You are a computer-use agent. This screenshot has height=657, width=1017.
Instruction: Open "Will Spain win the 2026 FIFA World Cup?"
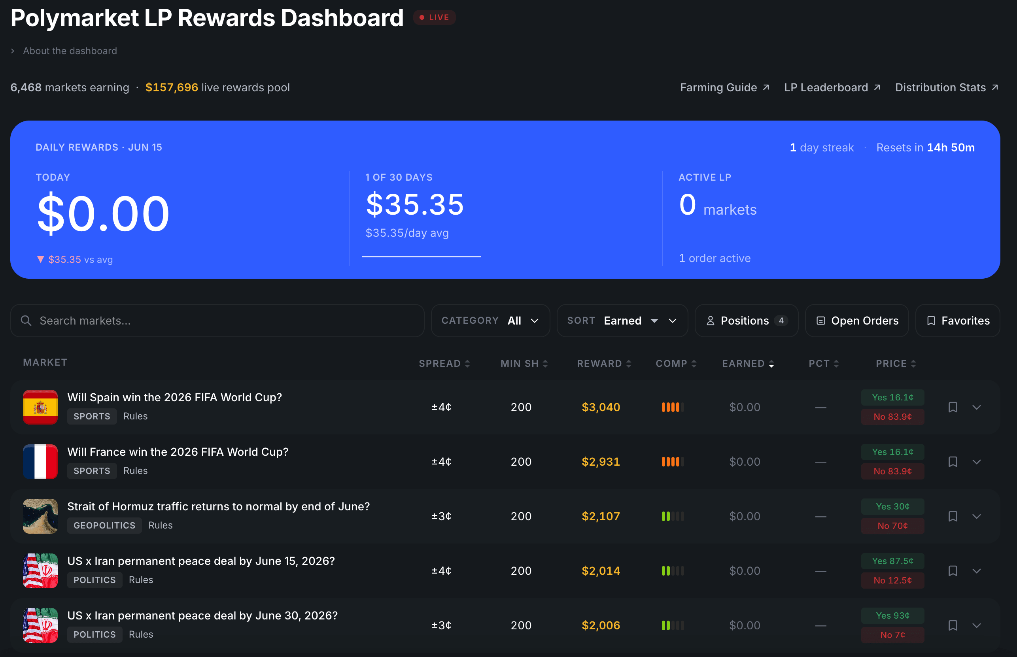tap(174, 397)
